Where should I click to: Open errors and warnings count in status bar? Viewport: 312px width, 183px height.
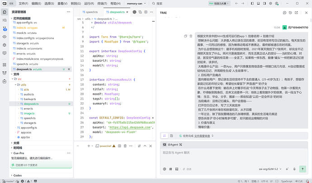click(27, 181)
